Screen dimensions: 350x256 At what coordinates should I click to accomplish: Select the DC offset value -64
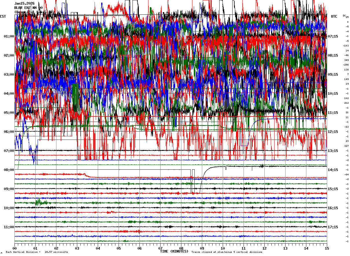(x=347, y=175)
